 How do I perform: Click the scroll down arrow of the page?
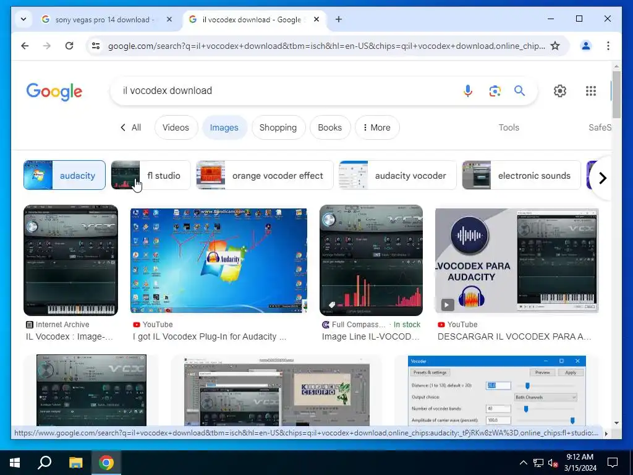pos(616,423)
